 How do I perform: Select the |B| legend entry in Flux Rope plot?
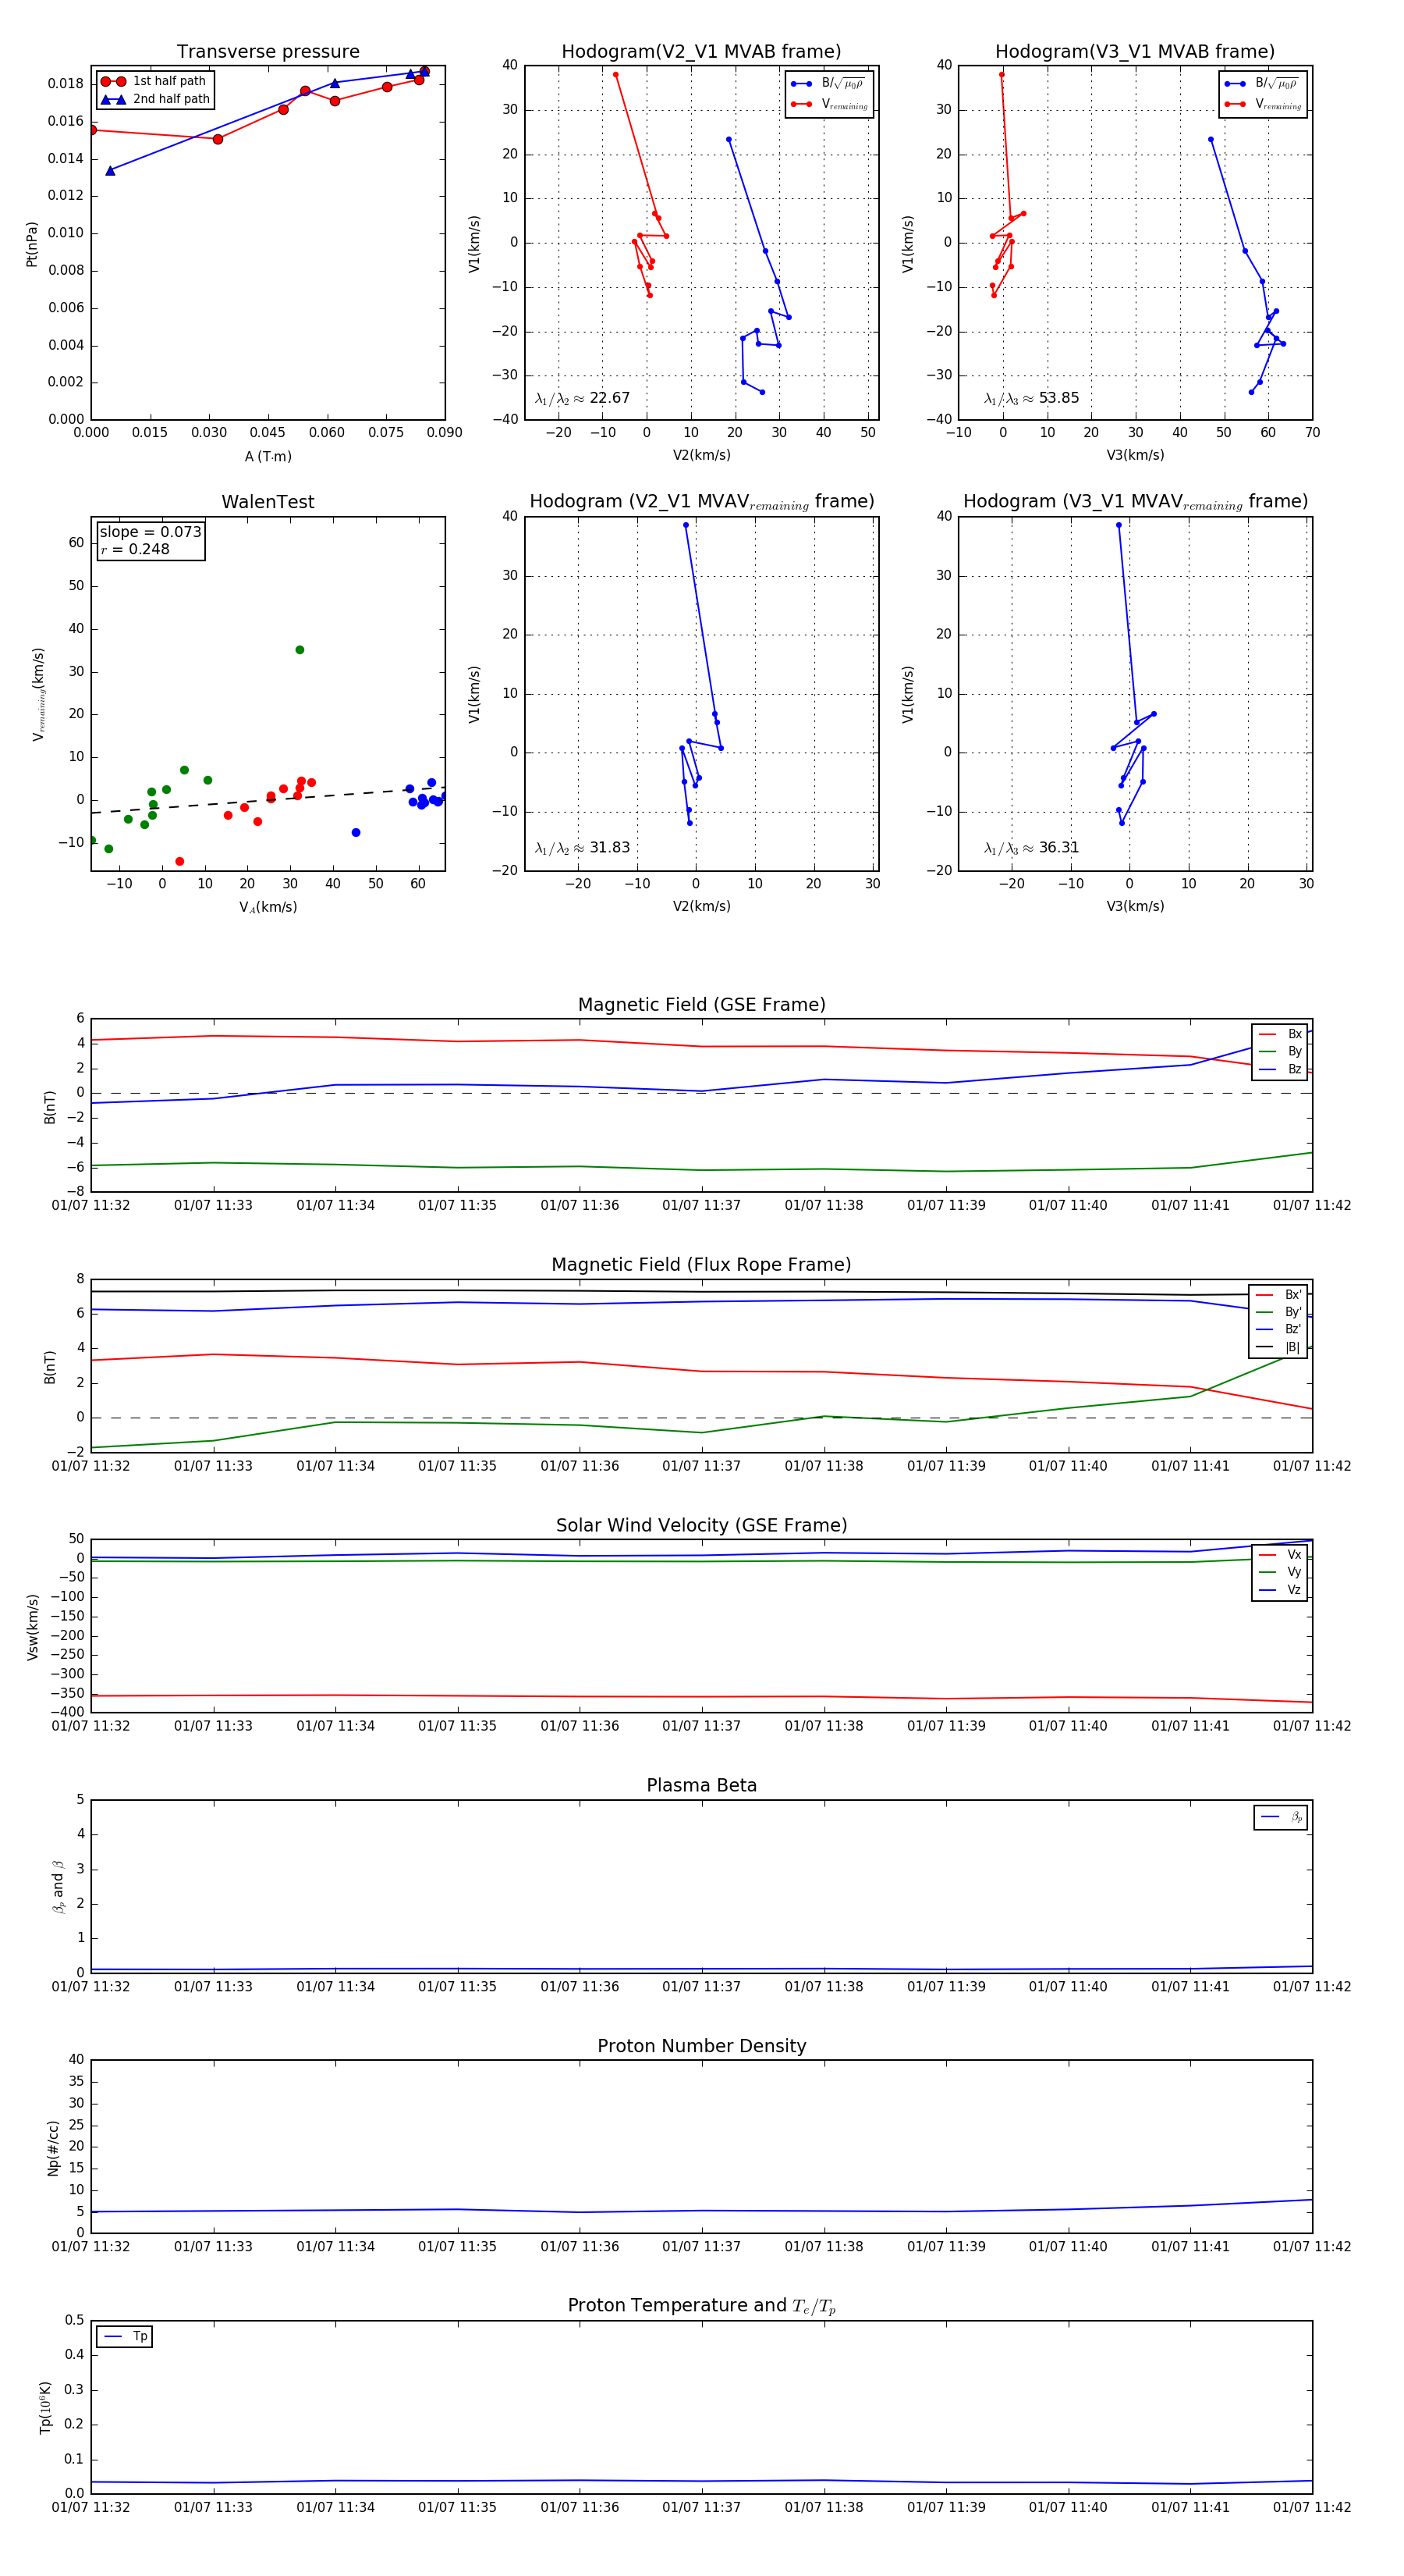click(1278, 1347)
